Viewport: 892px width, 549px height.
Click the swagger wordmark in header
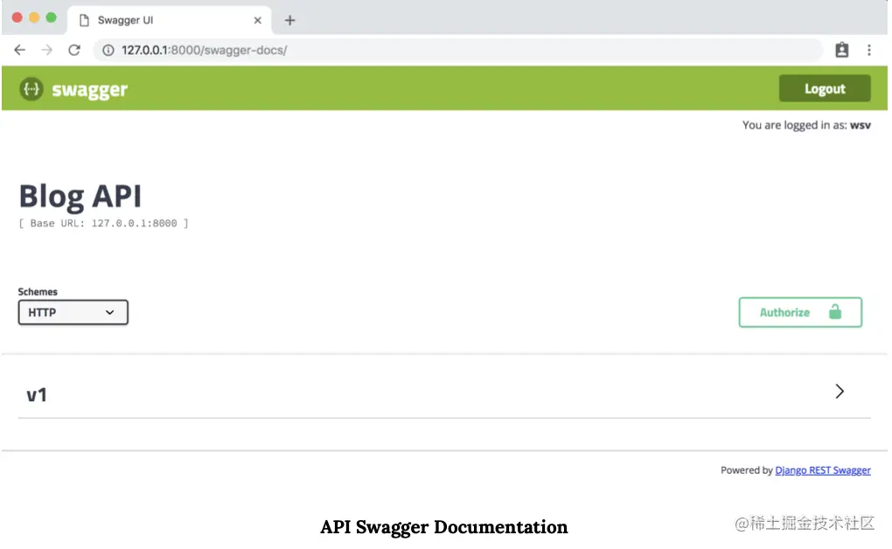point(90,89)
